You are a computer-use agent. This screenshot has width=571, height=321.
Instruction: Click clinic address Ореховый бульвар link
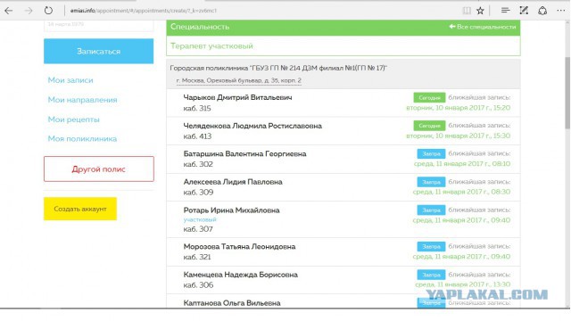click(238, 80)
